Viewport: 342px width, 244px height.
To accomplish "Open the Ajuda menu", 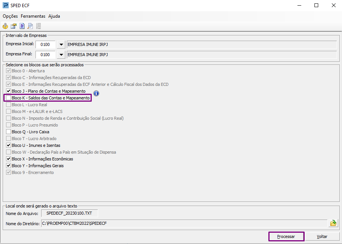I will click(54, 16).
